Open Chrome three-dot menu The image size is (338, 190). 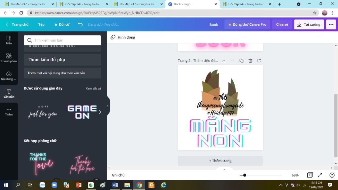[x=333, y=13]
